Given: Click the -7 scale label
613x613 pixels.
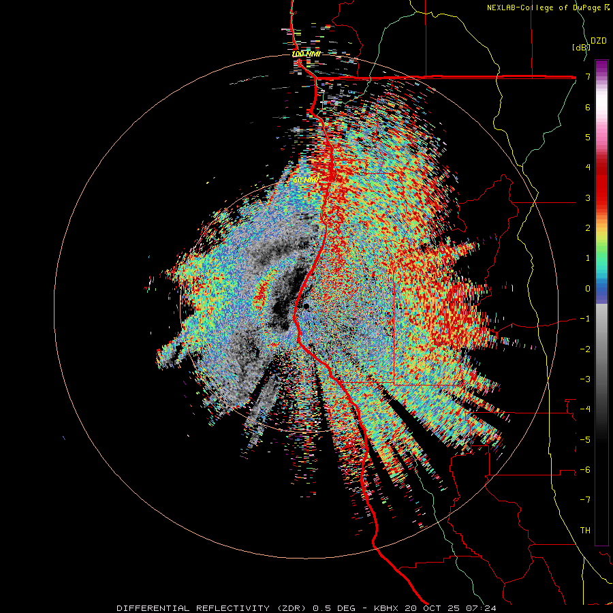Looking at the screenshot, I should pos(585,500).
